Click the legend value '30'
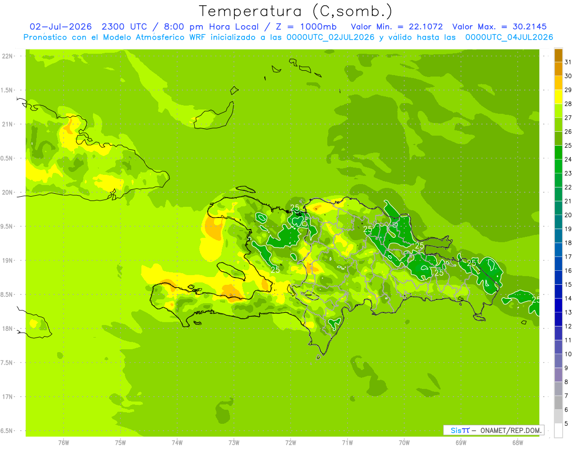 (568, 76)
